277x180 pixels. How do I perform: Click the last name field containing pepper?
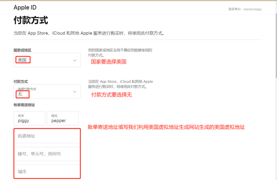pos(63,118)
